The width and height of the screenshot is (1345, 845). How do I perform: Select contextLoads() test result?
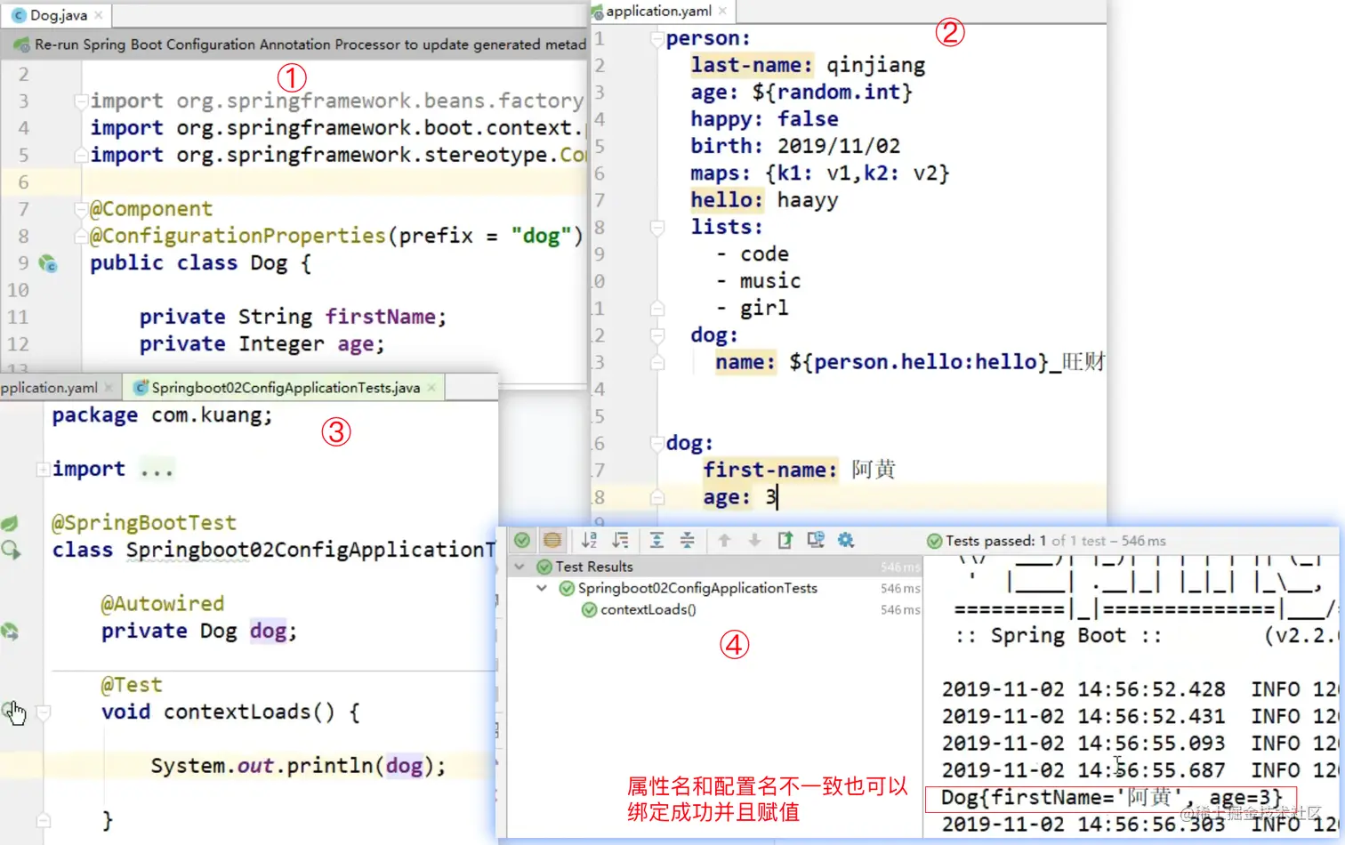648,609
